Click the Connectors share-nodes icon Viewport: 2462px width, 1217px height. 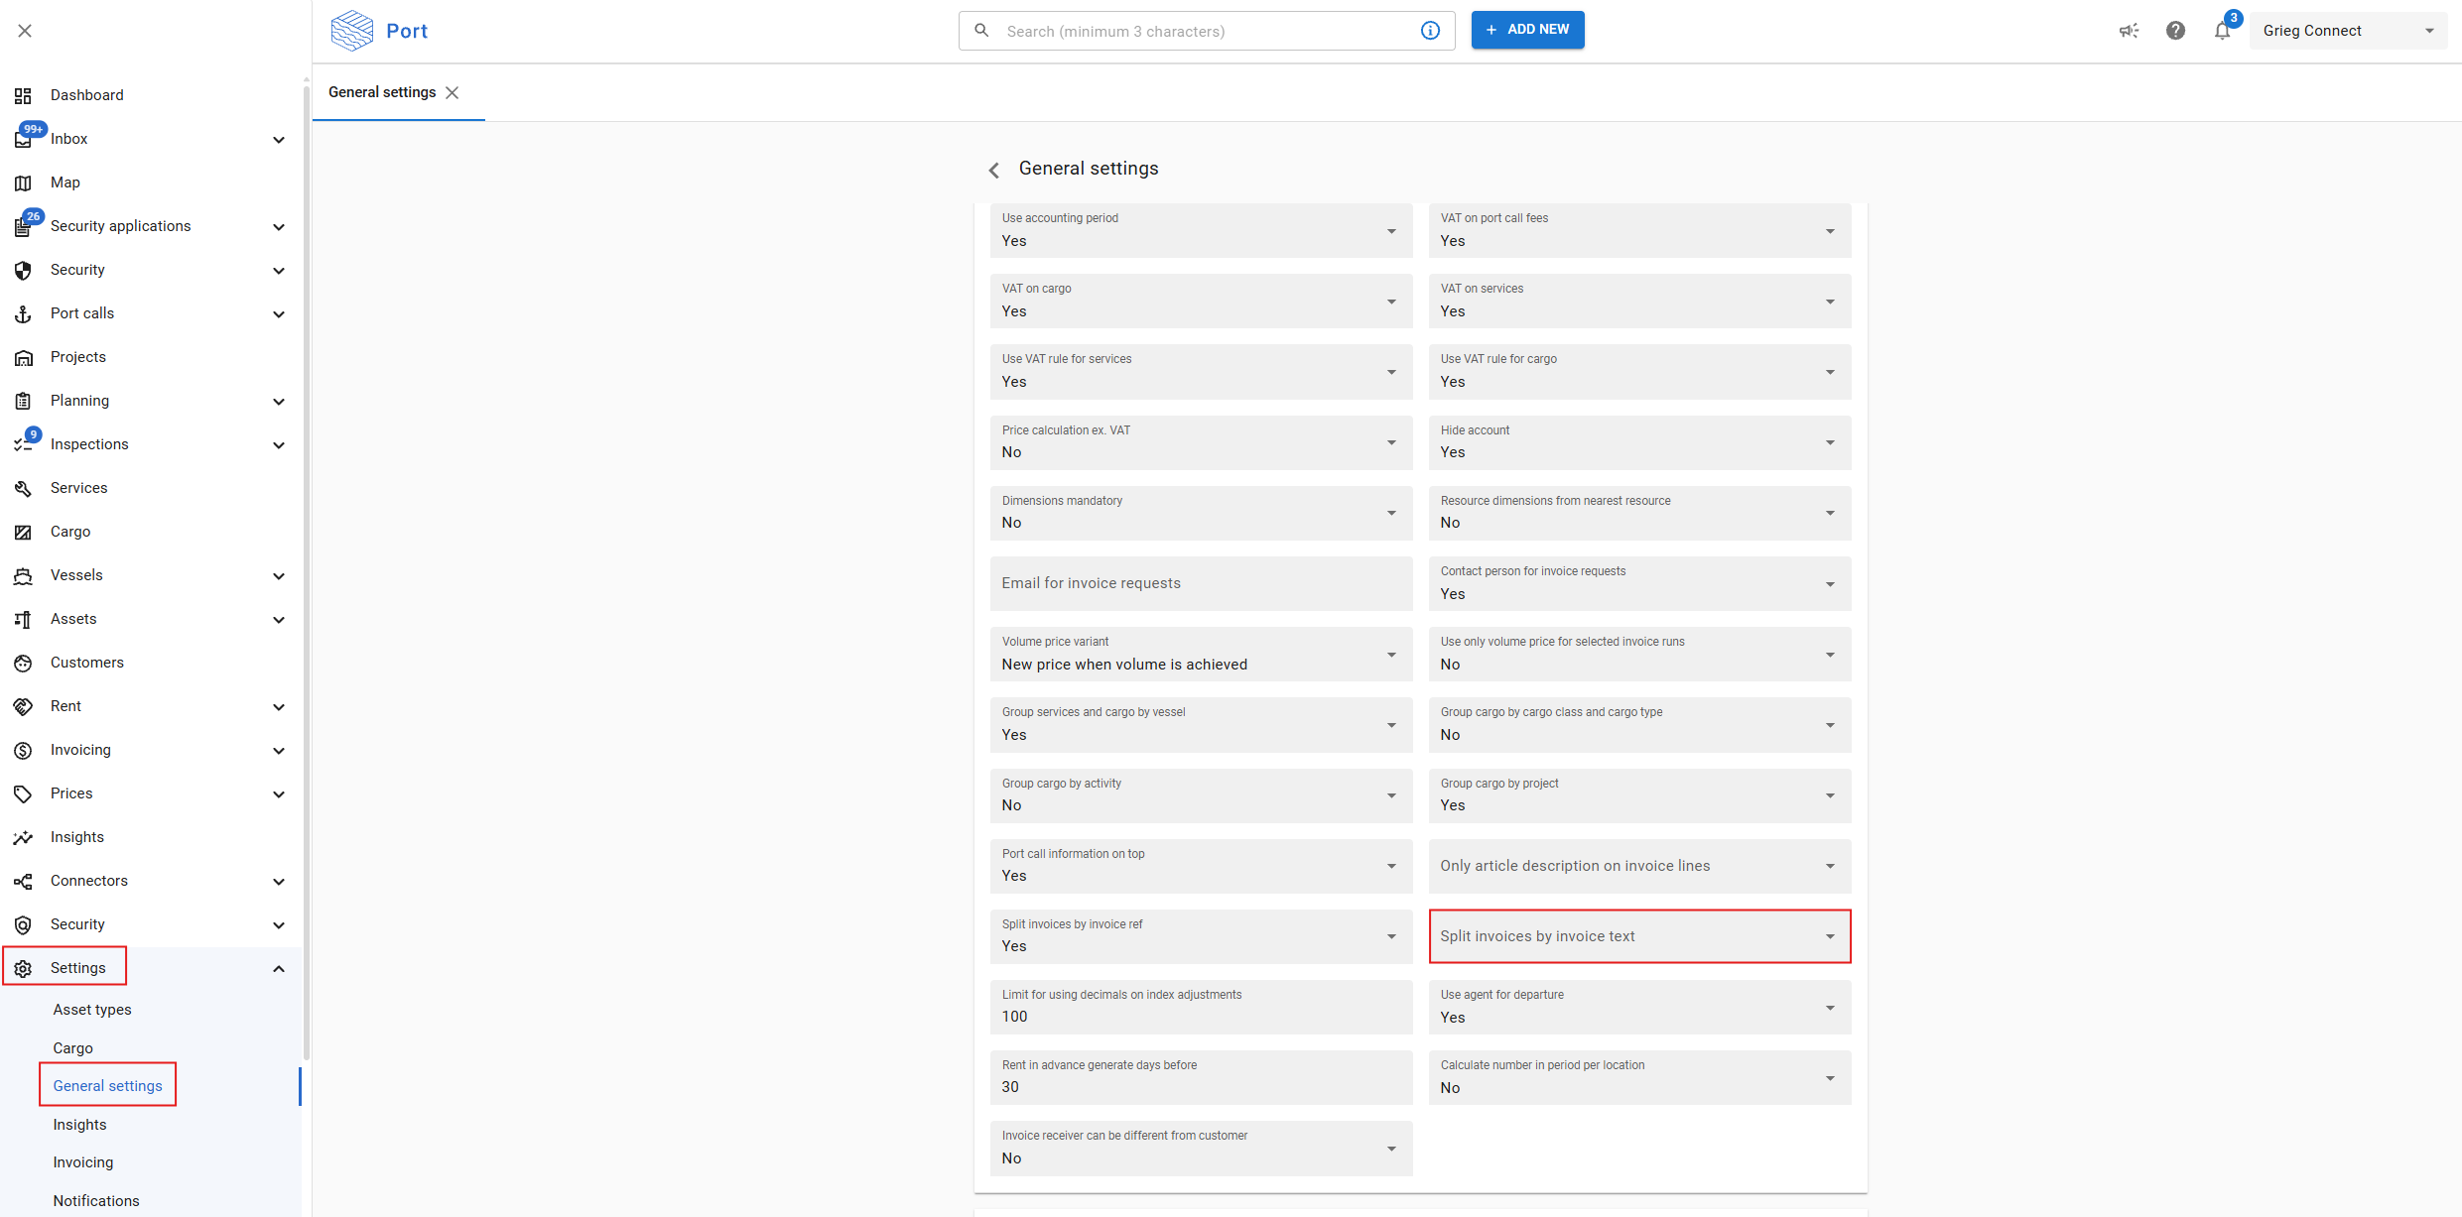point(23,881)
